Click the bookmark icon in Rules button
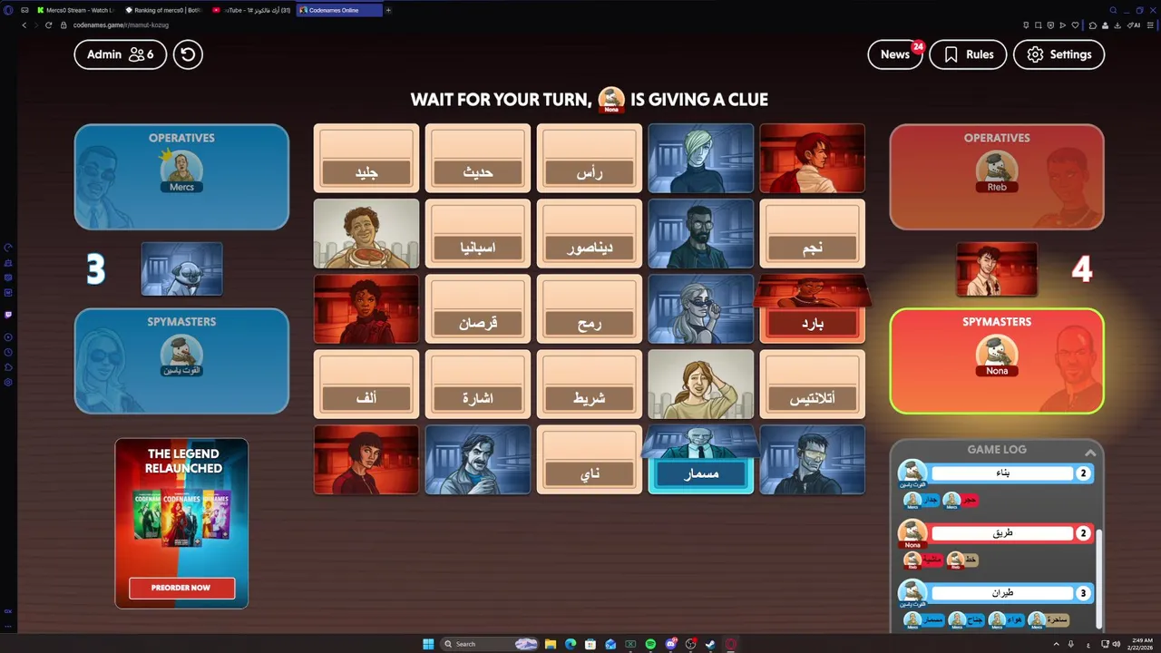The height and width of the screenshot is (653, 1161). coord(951,54)
